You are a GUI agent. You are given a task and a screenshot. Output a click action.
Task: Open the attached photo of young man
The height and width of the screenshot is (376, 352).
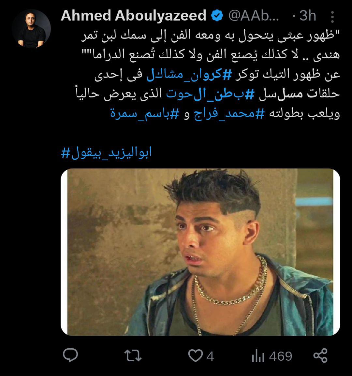[200, 252]
